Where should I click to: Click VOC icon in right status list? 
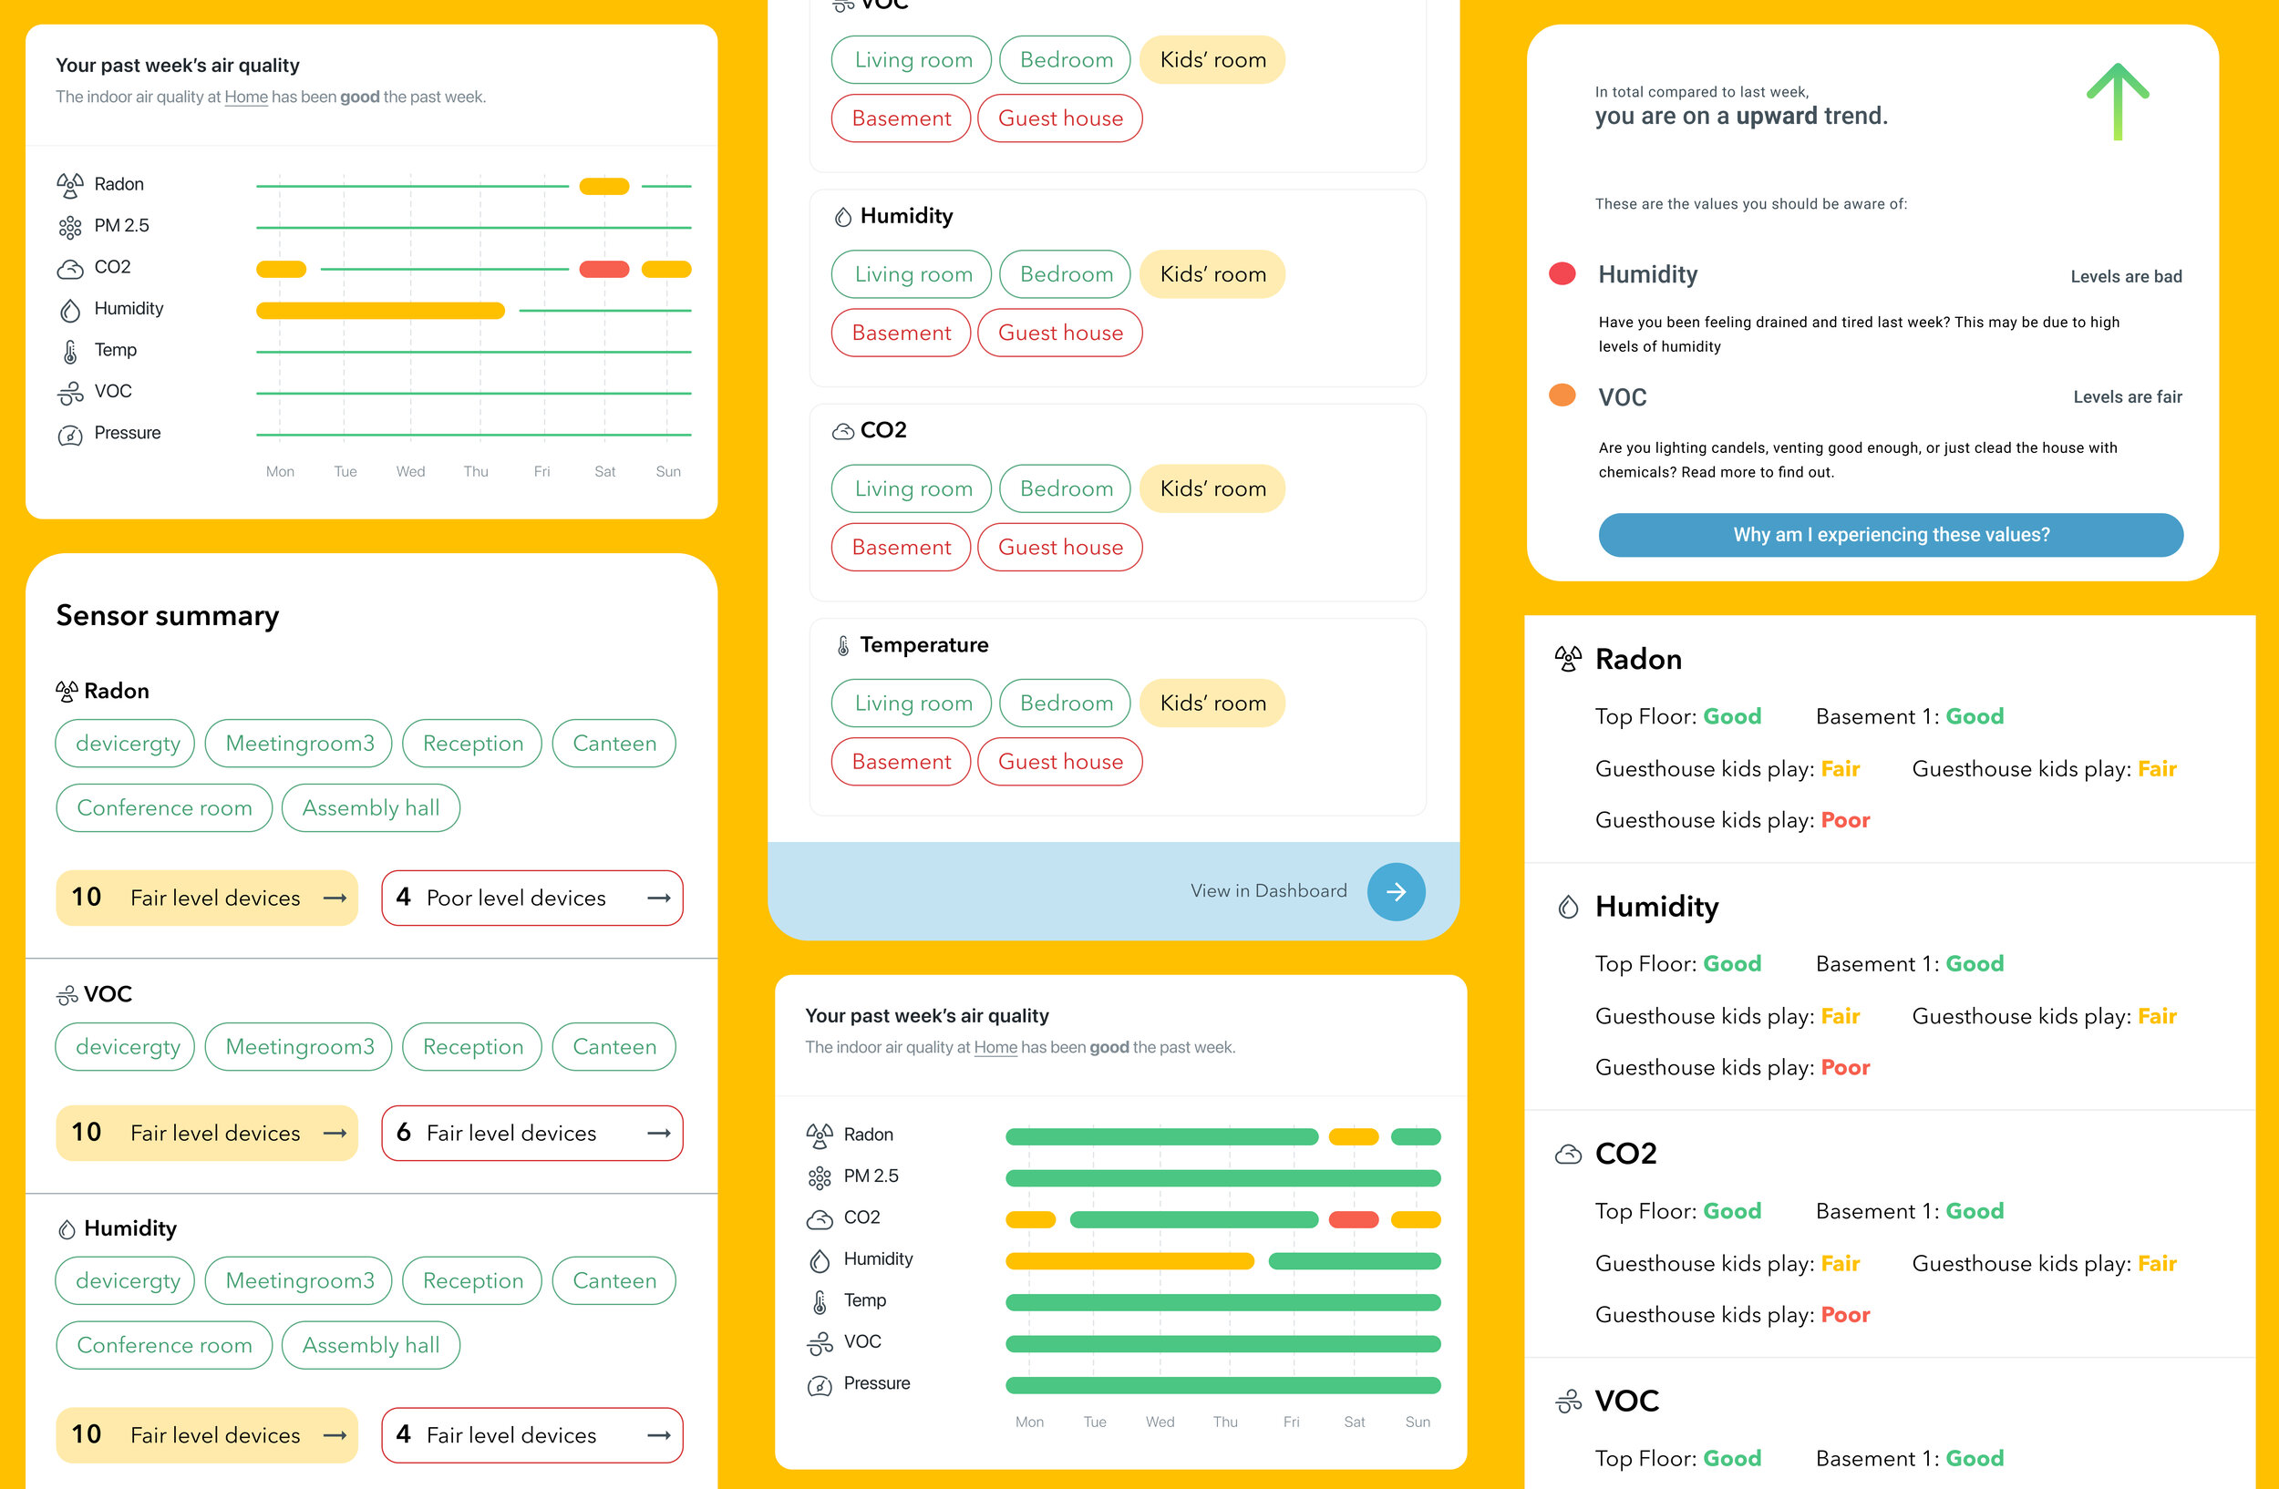[x=1568, y=1402]
